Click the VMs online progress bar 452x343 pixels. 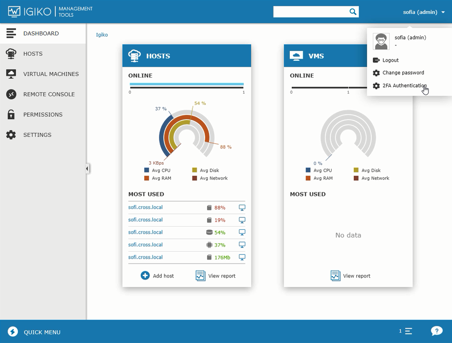click(x=329, y=87)
